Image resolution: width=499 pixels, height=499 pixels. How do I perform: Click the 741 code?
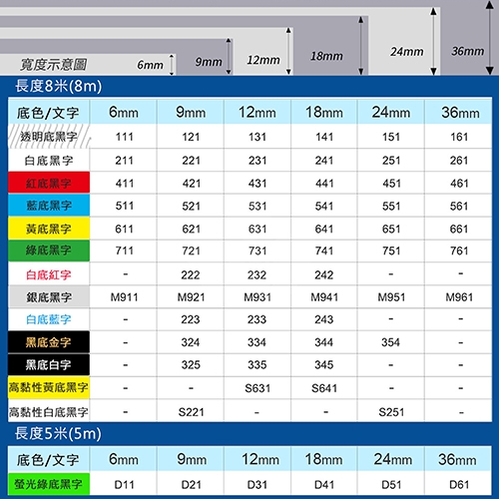pyautogui.click(x=324, y=250)
